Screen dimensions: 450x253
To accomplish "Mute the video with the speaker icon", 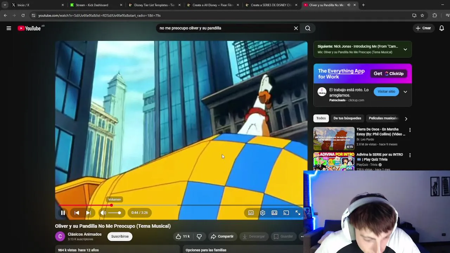I will 103,213.
